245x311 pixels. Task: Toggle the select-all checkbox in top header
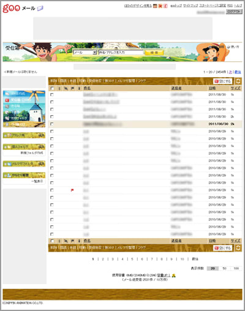[x=52, y=88]
